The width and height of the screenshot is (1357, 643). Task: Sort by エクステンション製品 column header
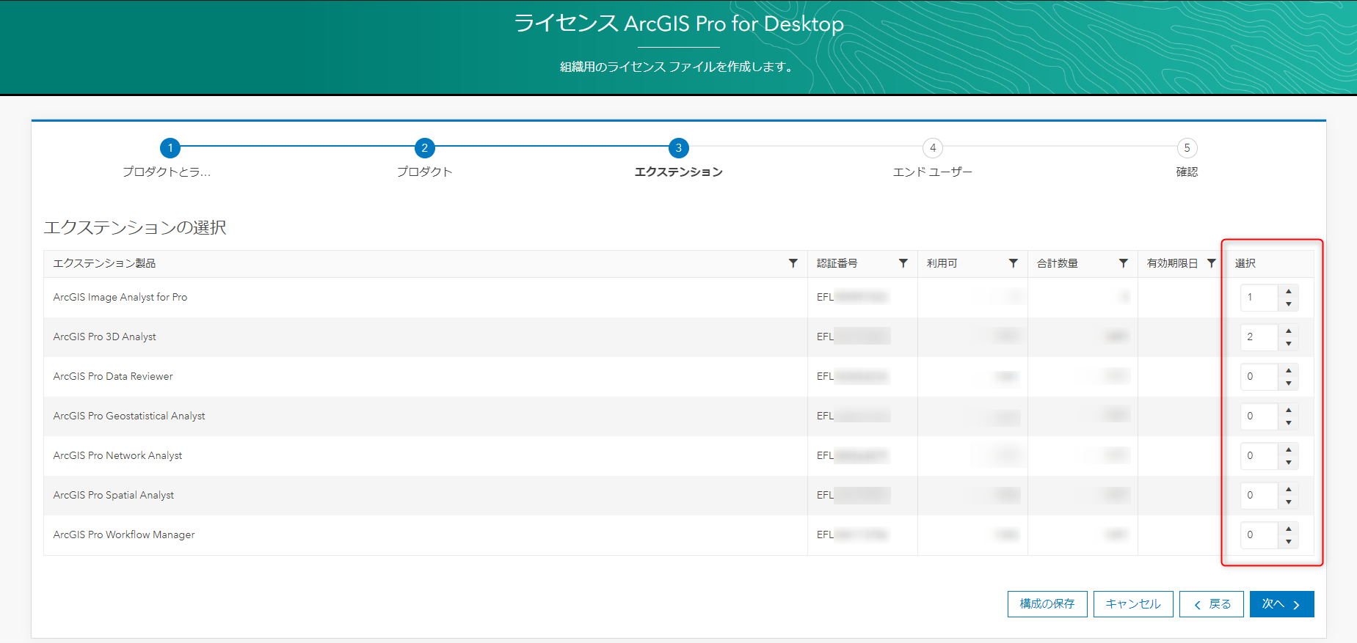coord(104,263)
